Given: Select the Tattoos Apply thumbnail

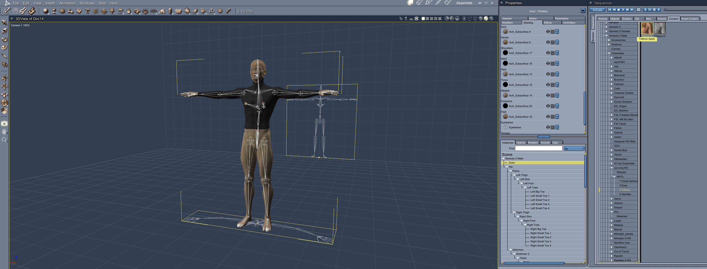Looking at the screenshot, I should 647,29.
